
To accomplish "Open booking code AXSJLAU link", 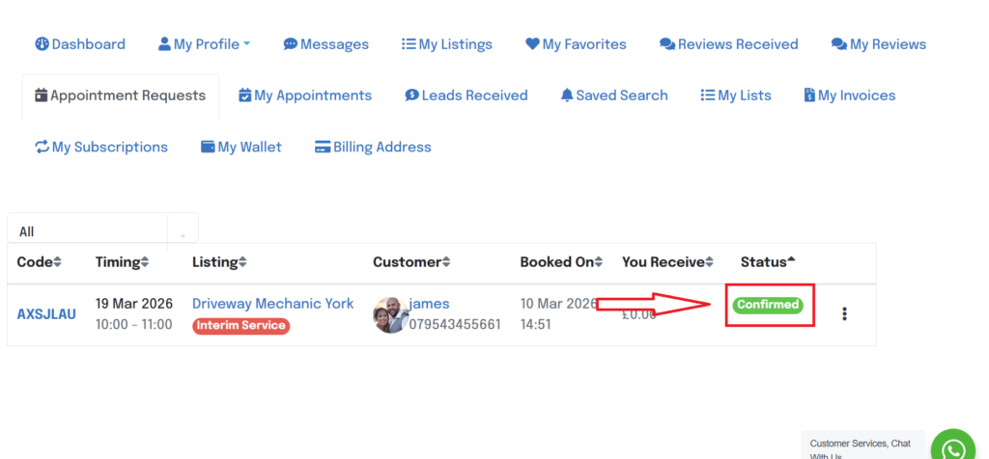I will [x=46, y=314].
